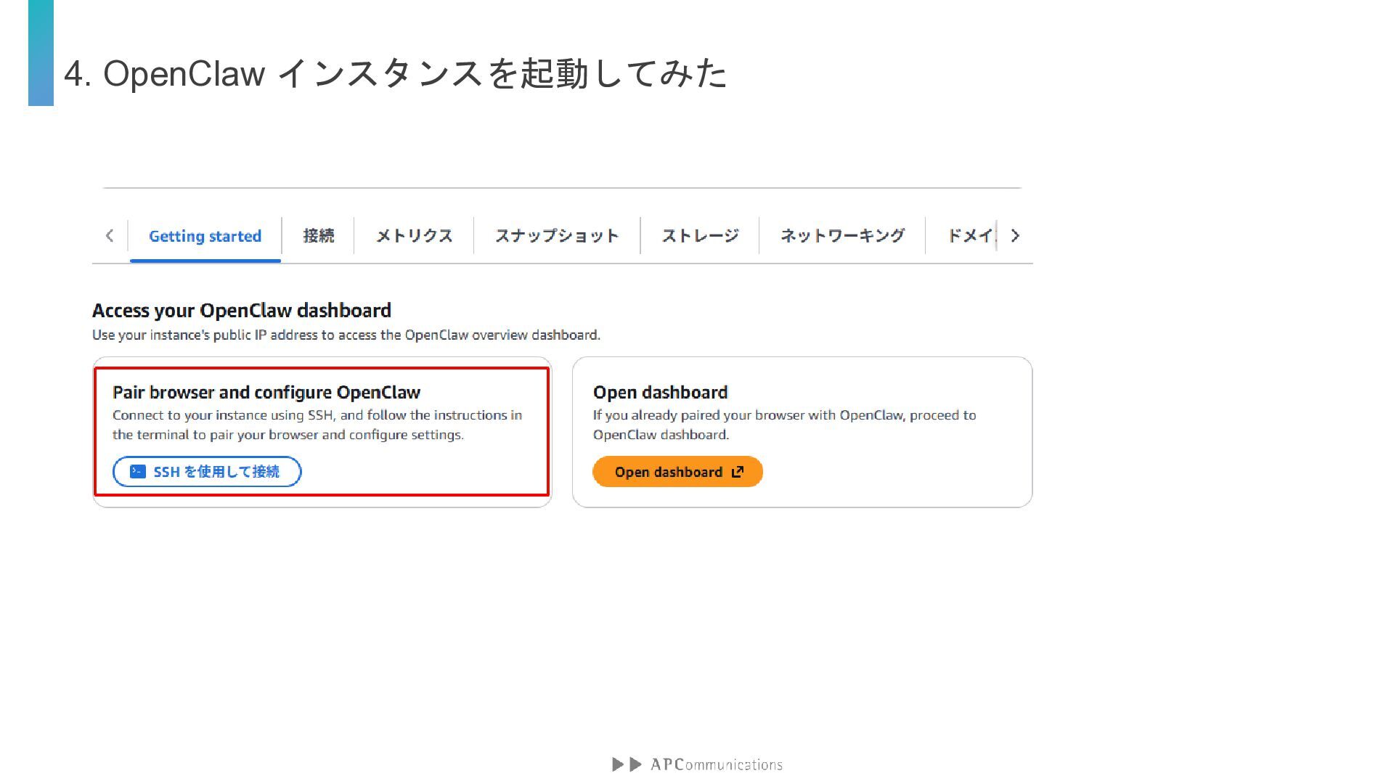Switch to the 接続 tab

(x=318, y=236)
